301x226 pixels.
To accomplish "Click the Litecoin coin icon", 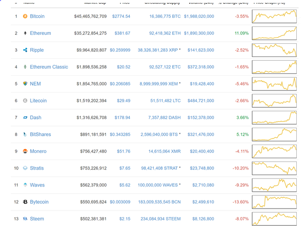I will (x=25, y=101).
